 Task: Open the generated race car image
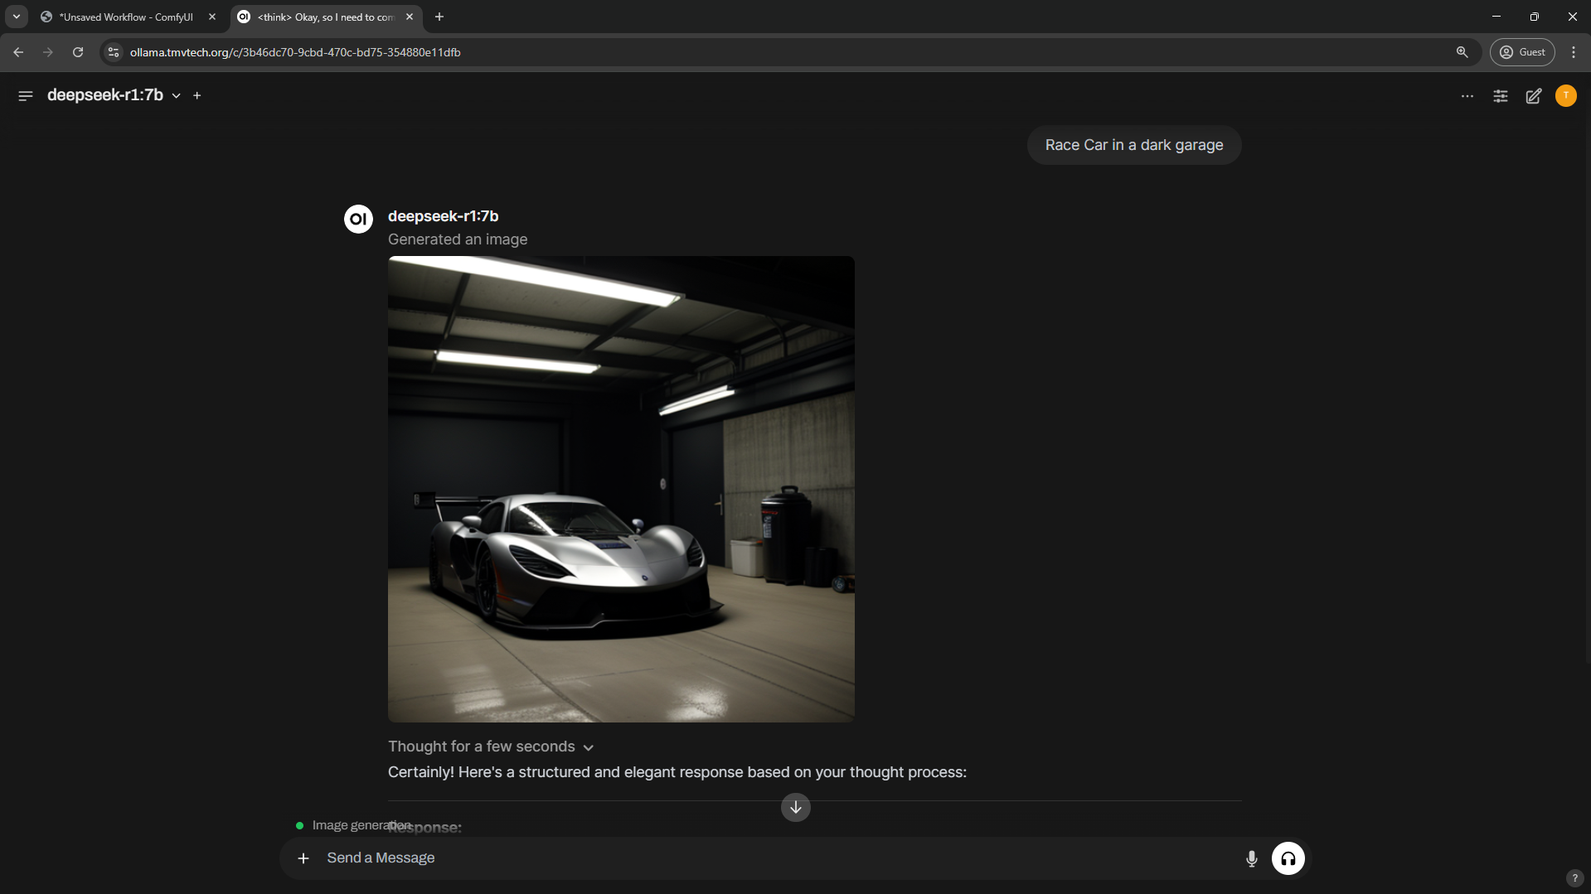point(621,489)
